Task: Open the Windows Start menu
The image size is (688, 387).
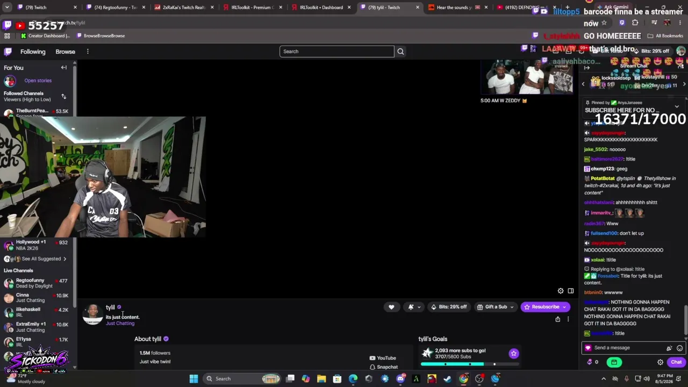Action: (193, 379)
